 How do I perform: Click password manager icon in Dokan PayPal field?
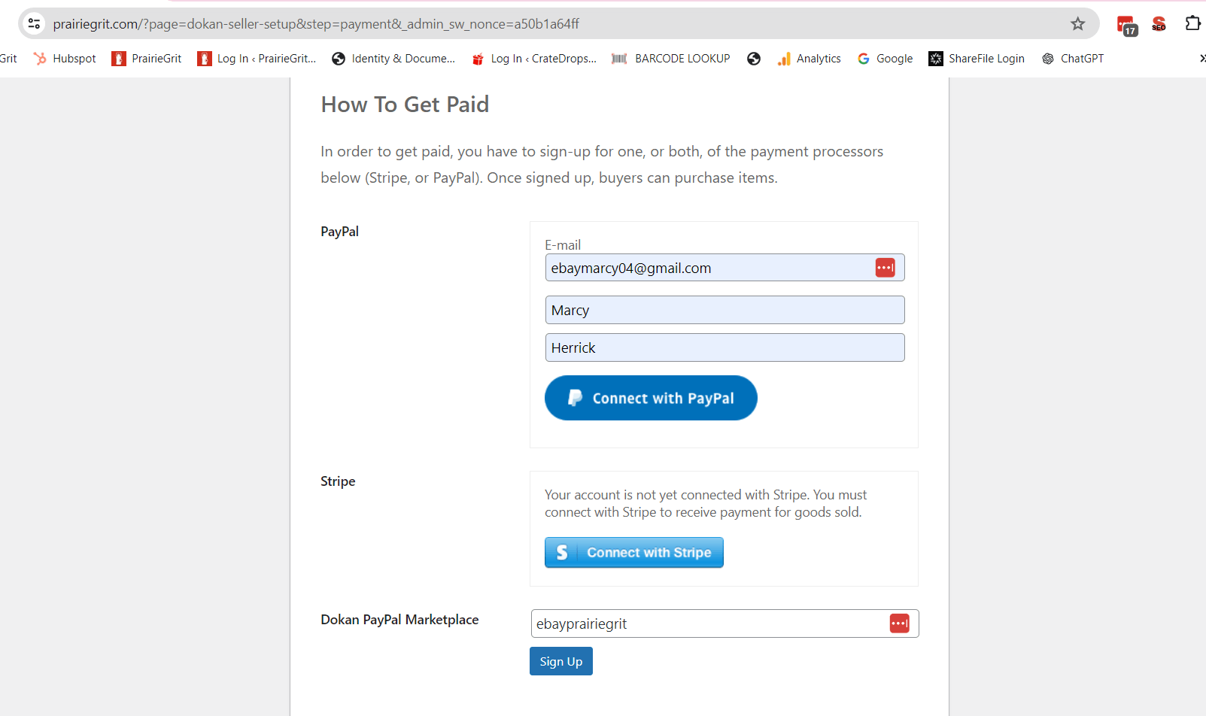(x=899, y=623)
